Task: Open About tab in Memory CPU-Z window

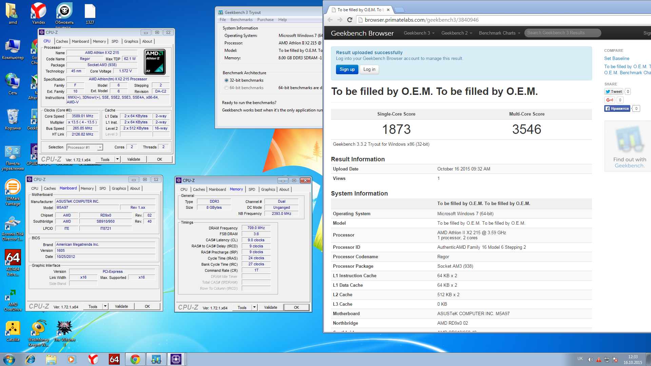Action: pyautogui.click(x=284, y=189)
